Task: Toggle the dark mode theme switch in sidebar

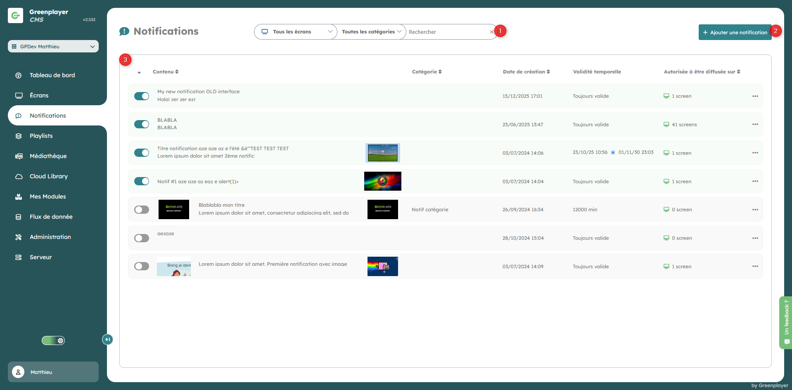Action: (x=53, y=340)
